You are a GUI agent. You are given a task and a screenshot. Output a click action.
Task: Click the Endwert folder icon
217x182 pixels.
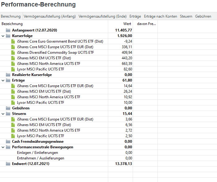click(x=8, y=164)
